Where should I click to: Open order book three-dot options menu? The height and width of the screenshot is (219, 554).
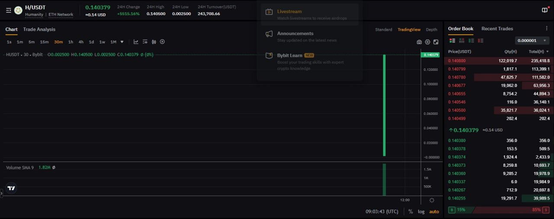(547, 29)
